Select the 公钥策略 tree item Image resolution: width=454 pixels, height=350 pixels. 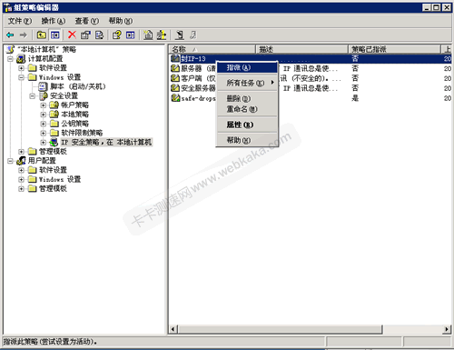tap(74, 124)
